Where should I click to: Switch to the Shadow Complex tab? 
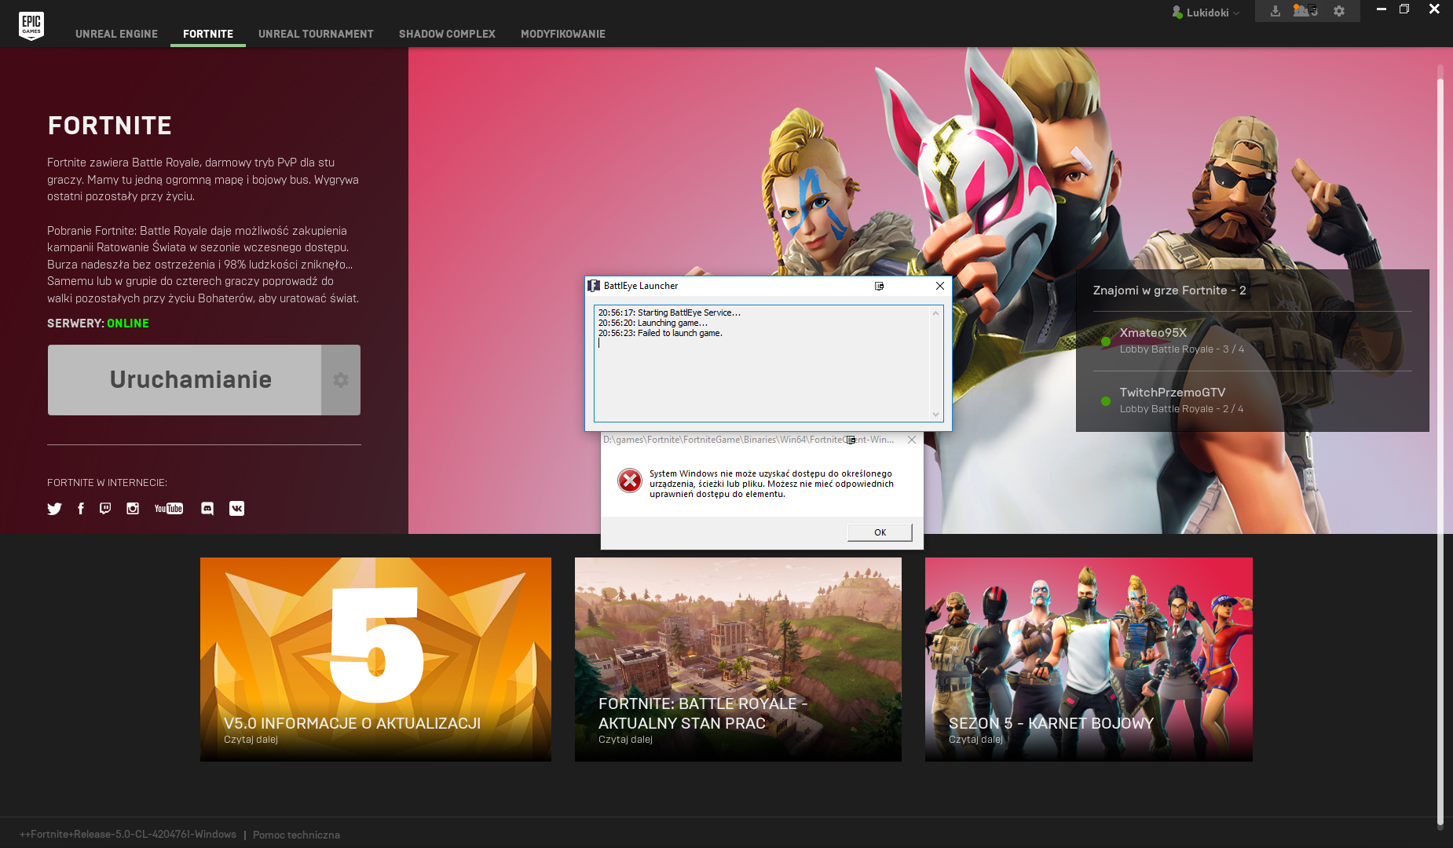(447, 34)
